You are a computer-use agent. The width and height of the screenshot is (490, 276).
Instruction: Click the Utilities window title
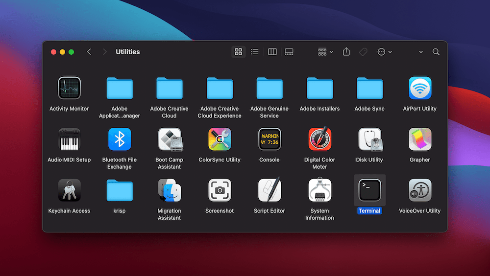[128, 52]
